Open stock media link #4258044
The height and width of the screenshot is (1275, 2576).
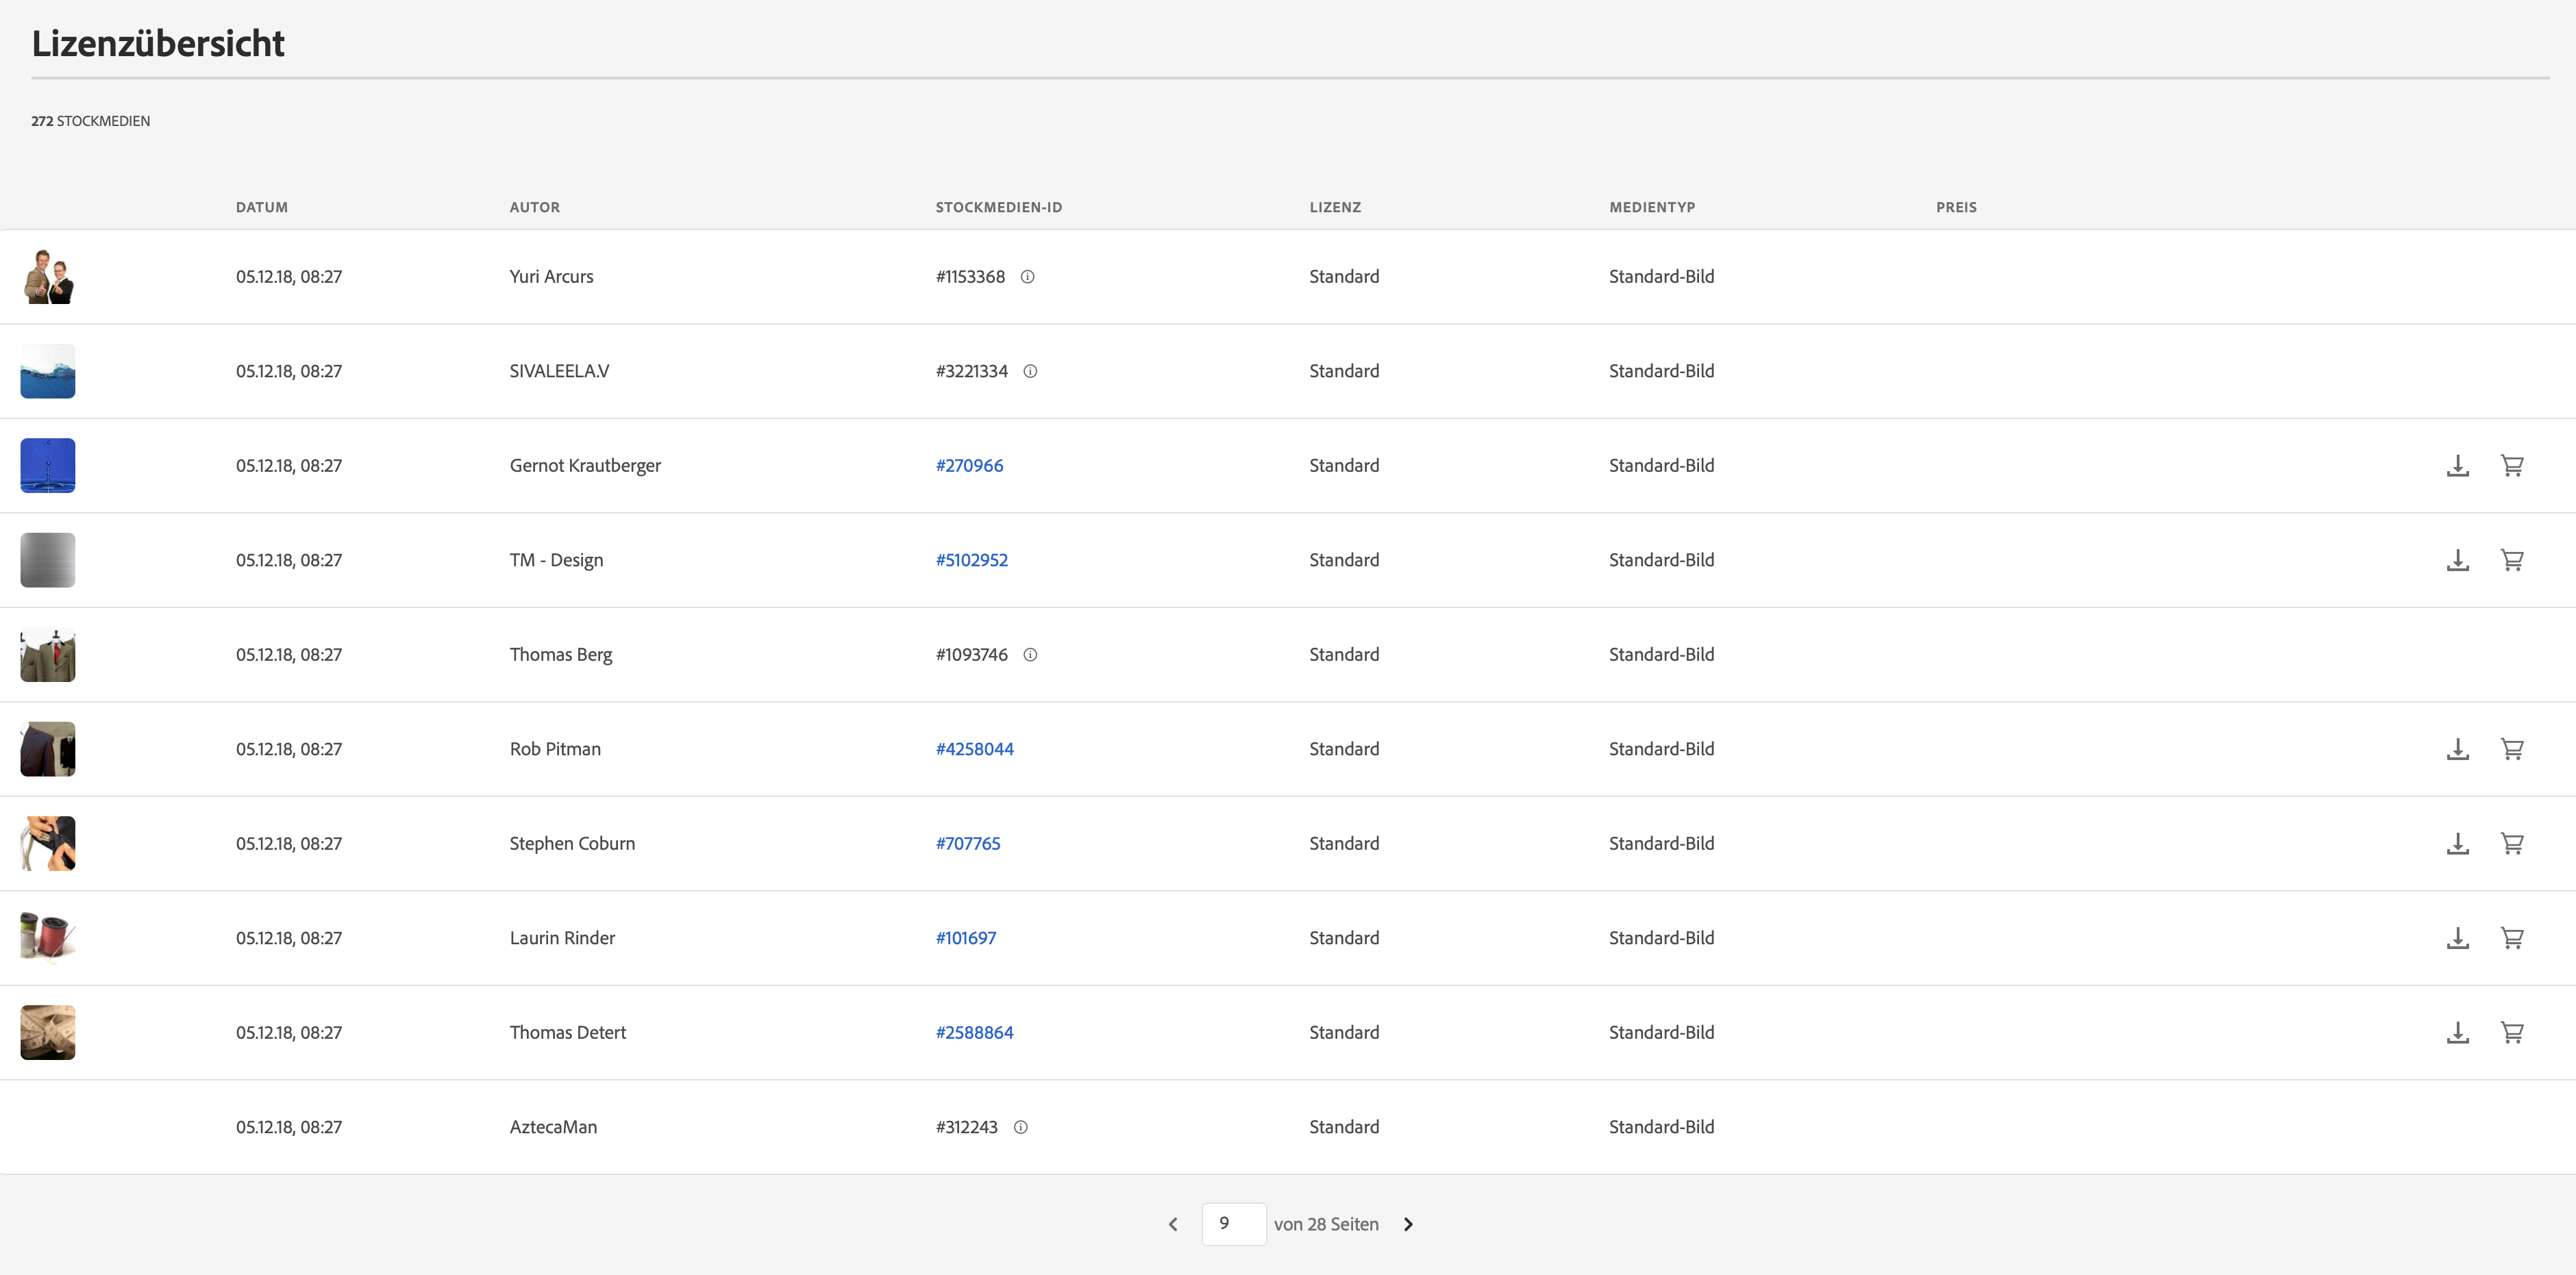974,749
